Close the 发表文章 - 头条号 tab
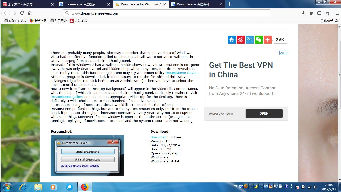Viewport: 341px width, 192px height. coord(52,4)
